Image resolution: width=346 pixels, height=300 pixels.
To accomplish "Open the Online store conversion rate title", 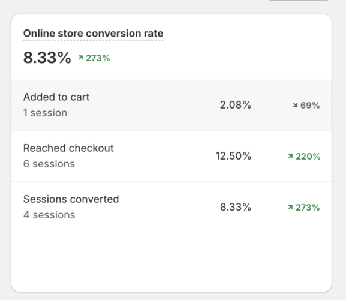I will click(94, 34).
